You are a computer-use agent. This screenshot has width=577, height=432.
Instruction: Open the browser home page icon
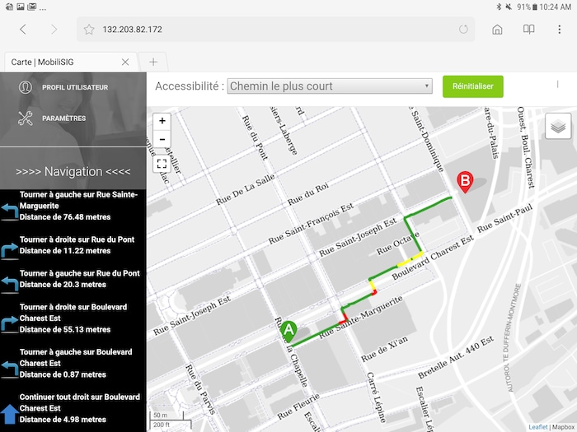point(497,30)
